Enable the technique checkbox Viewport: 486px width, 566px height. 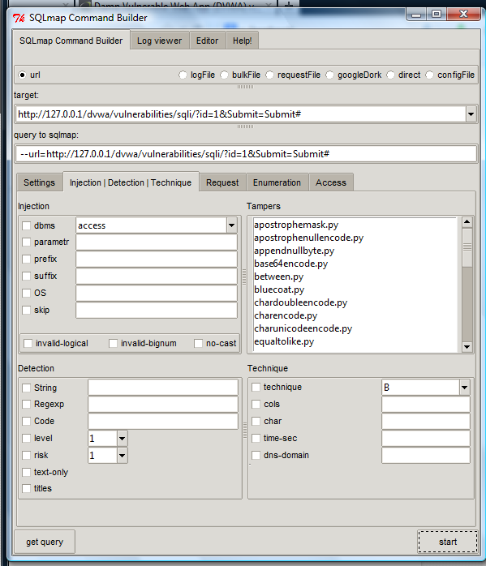point(256,387)
